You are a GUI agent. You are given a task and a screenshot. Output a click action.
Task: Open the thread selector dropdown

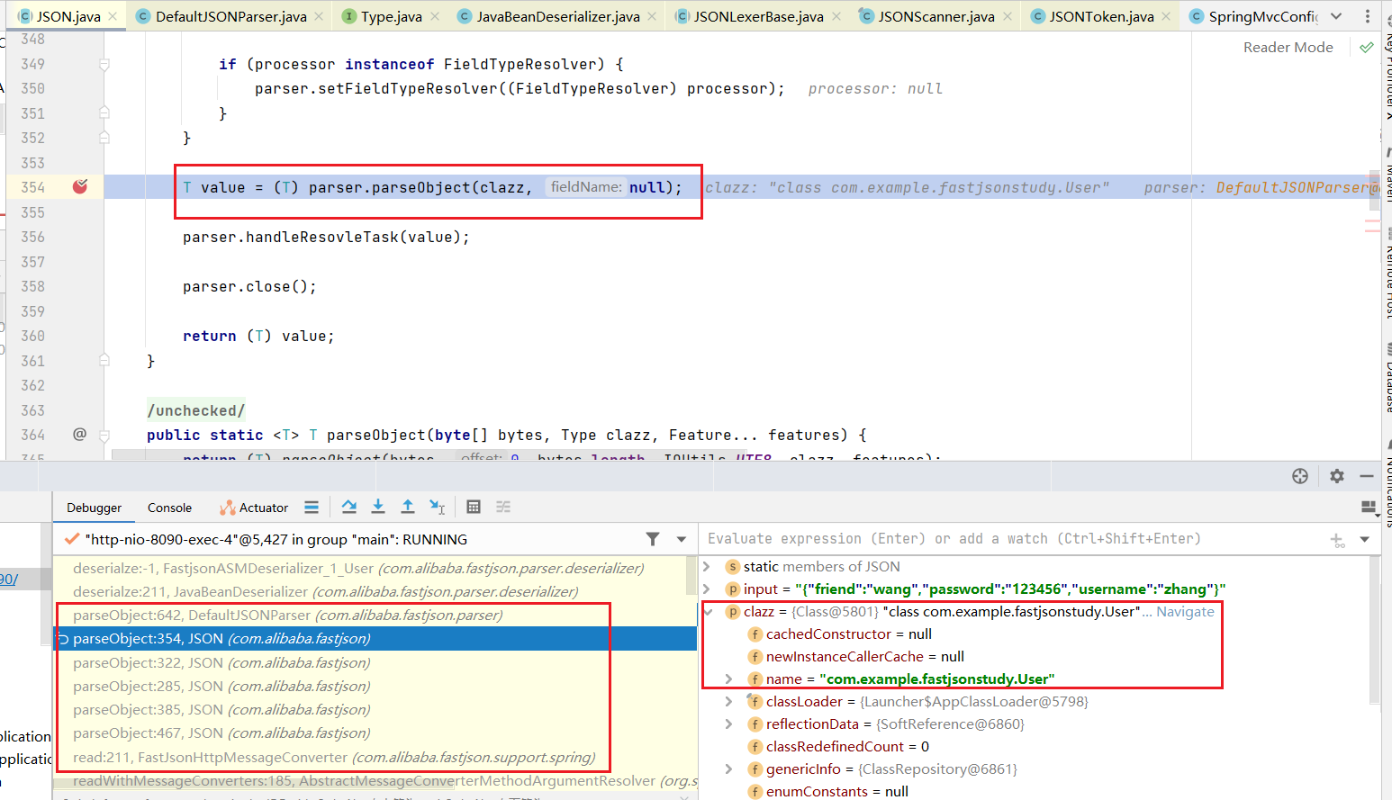[682, 539]
